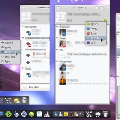Open the Invisible status combo in left window
Screen dimensions: 120x120
pos(35,87)
